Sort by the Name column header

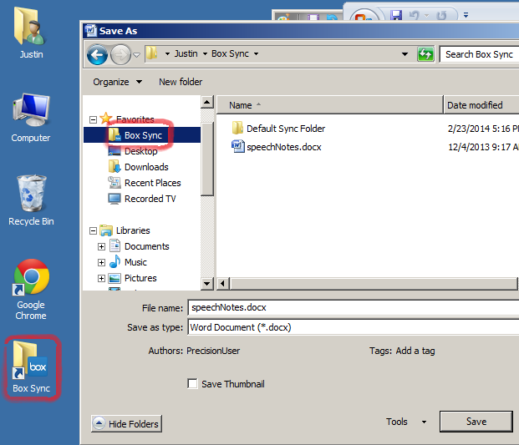click(329, 105)
